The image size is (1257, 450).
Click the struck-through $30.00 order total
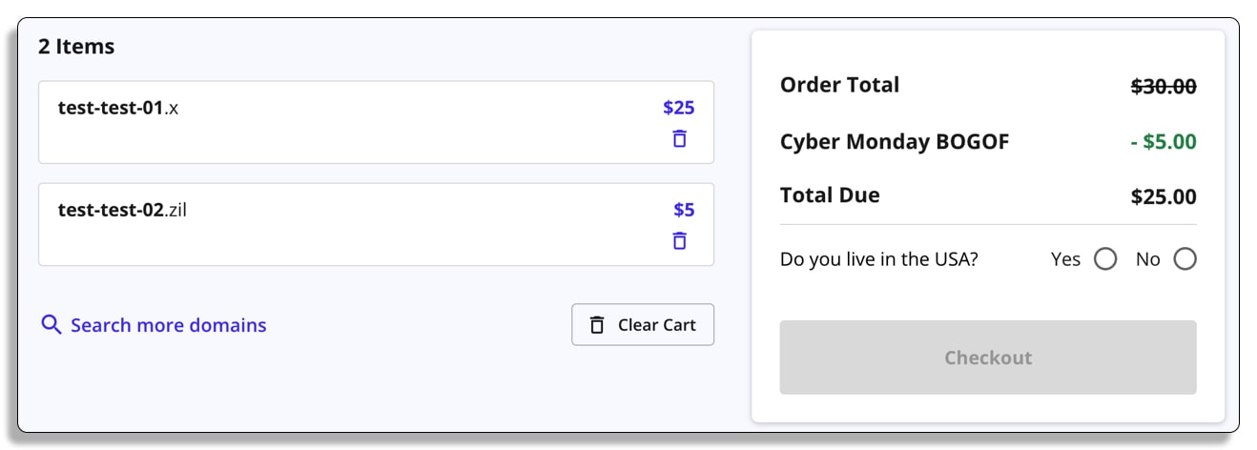[x=1164, y=87]
